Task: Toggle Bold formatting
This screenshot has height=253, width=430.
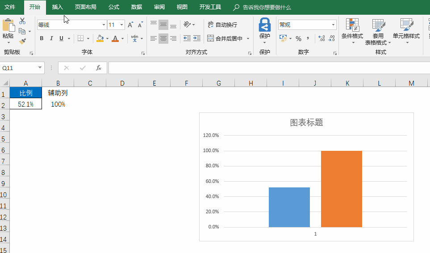Action: [42, 38]
